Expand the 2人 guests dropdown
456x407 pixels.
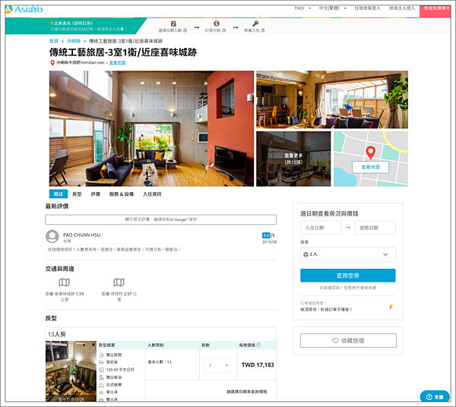[348, 254]
